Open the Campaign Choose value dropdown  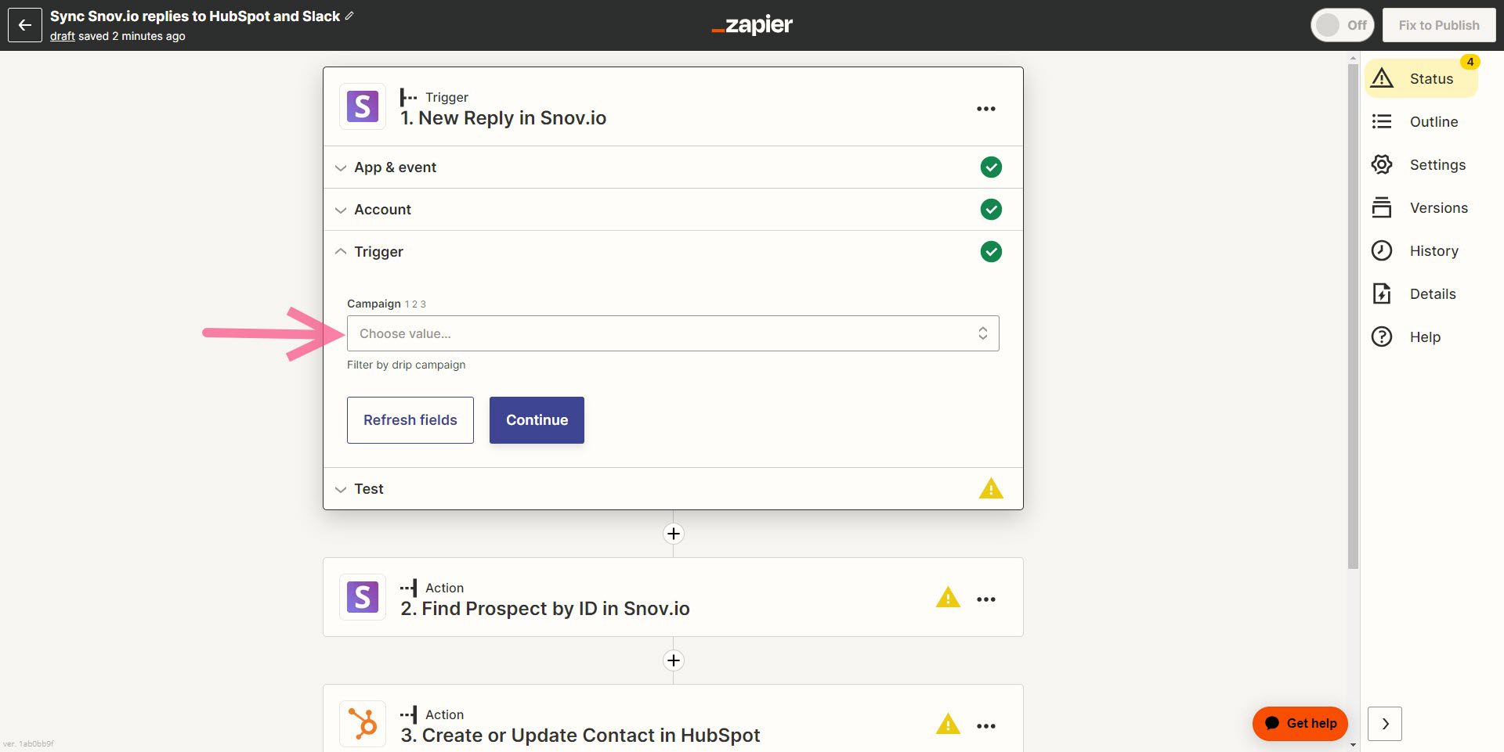(x=673, y=333)
